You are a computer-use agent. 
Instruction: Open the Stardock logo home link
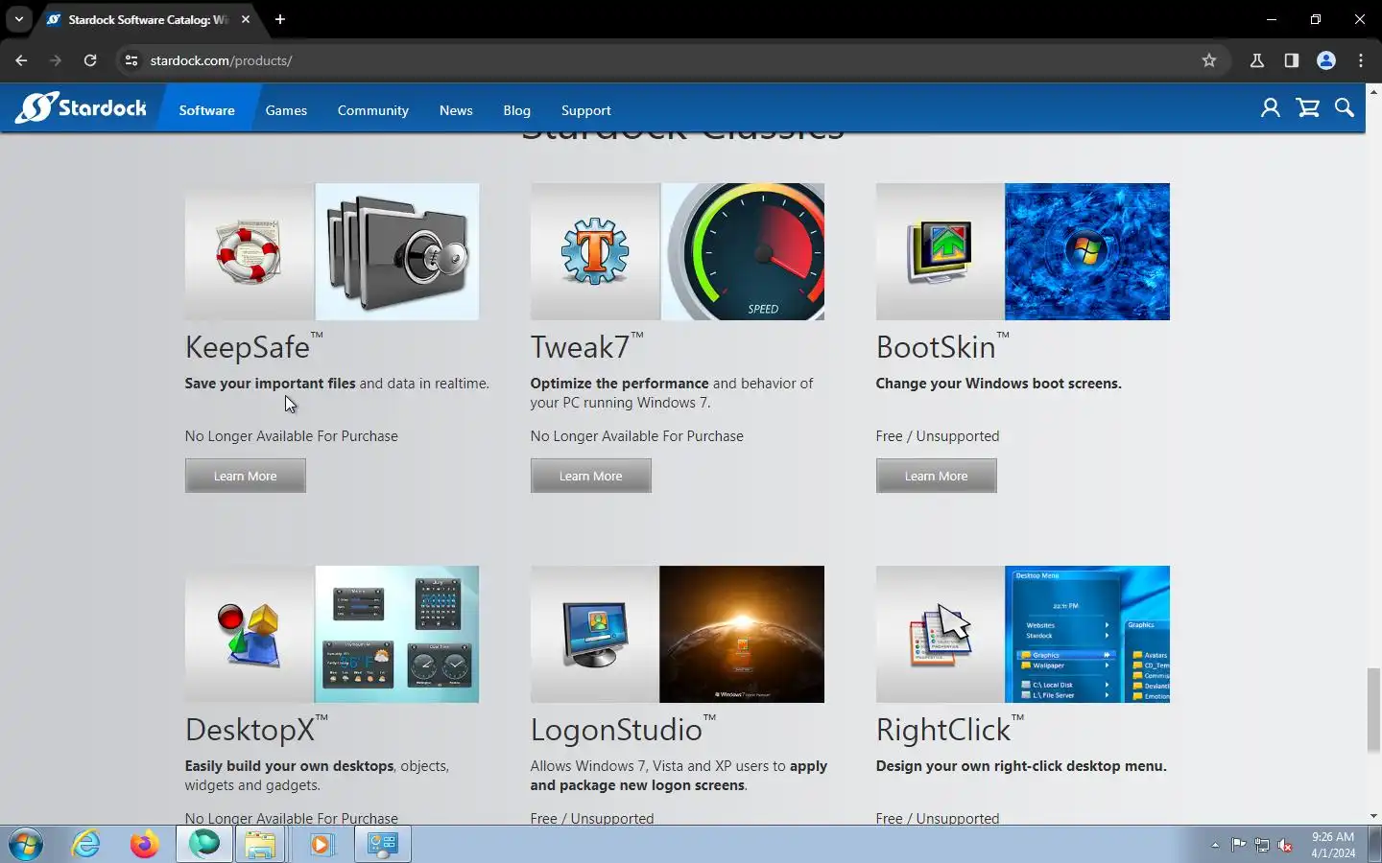tap(82, 108)
